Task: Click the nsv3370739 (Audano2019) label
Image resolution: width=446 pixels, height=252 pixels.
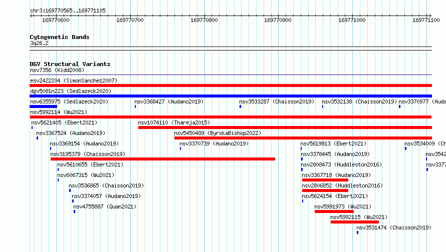Action: click(x=214, y=143)
